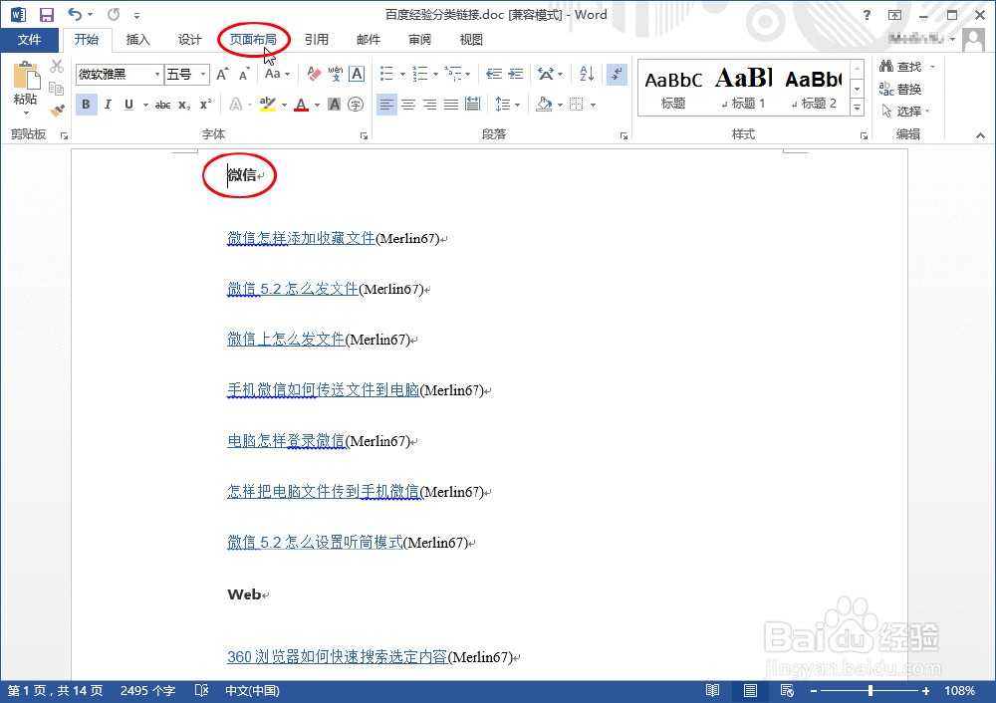This screenshot has height=703, width=996.
Task: Undo the last action
Action: pos(75,15)
